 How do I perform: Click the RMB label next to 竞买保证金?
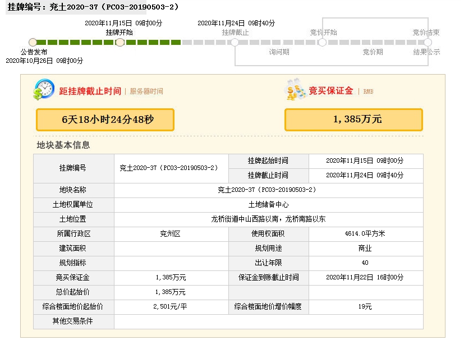coord(368,91)
